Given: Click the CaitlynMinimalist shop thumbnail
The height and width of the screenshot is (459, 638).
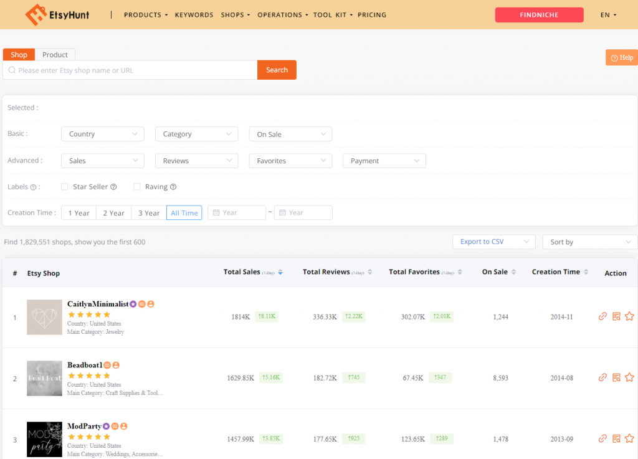Looking at the screenshot, I should coord(44,317).
